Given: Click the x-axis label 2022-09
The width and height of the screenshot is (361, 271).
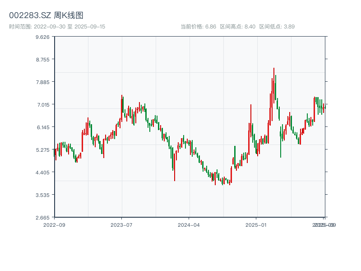Looking at the screenshot, I should click(54, 225).
